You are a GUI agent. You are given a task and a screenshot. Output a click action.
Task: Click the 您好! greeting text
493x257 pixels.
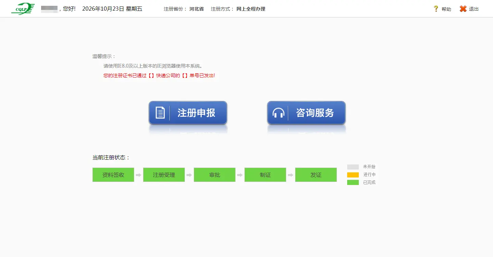coord(69,9)
